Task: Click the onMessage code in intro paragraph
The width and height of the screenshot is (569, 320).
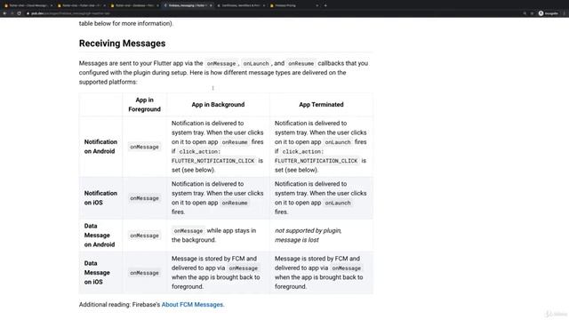Action: pos(221,63)
